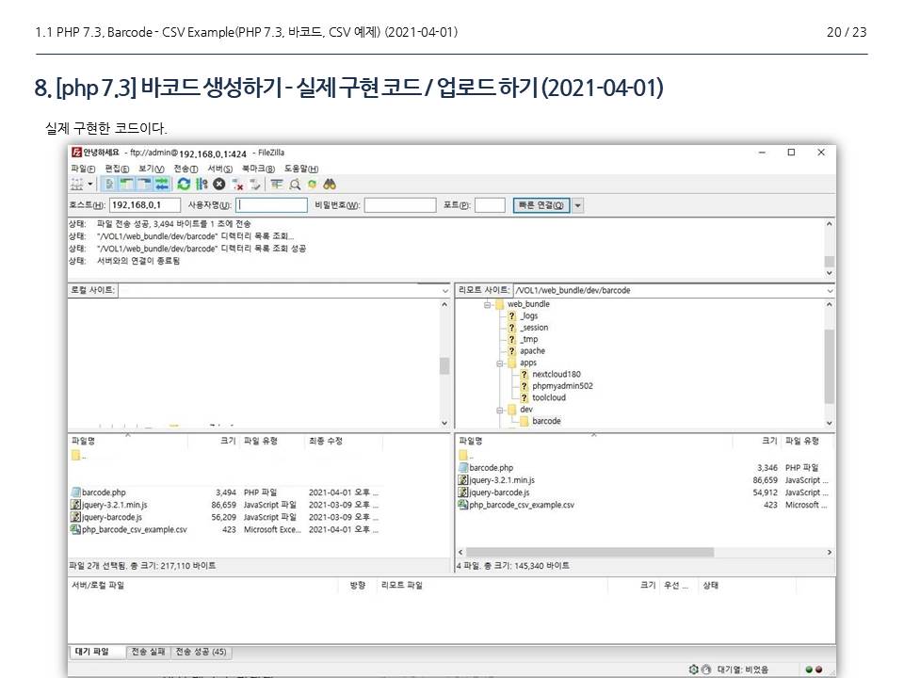Viewport: 904px width, 678px height.
Task: Select the apache folder in remote tree
Action: pyautogui.click(x=532, y=351)
